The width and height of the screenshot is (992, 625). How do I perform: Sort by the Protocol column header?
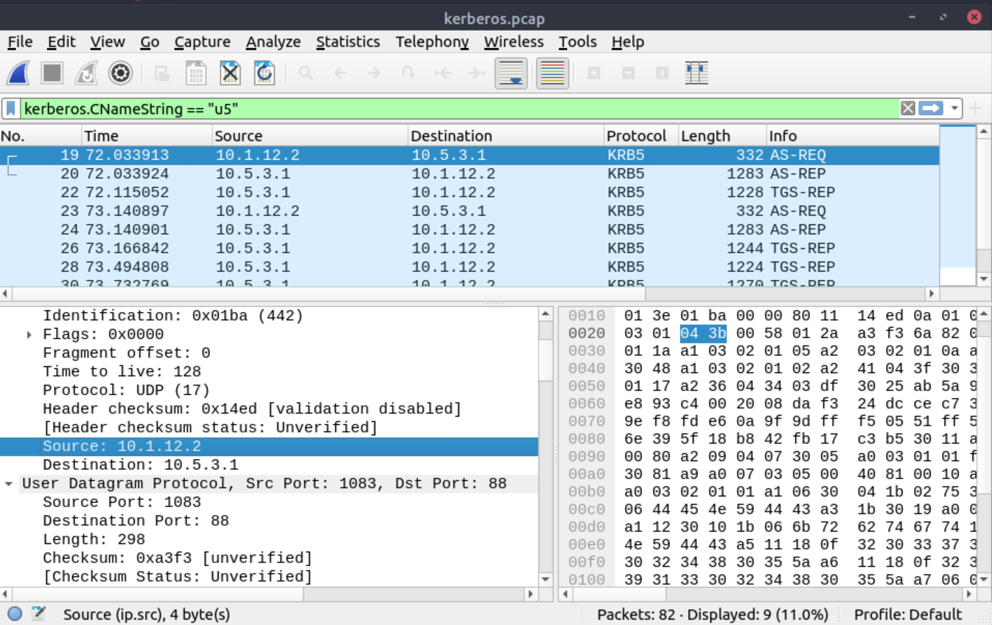pyautogui.click(x=641, y=136)
